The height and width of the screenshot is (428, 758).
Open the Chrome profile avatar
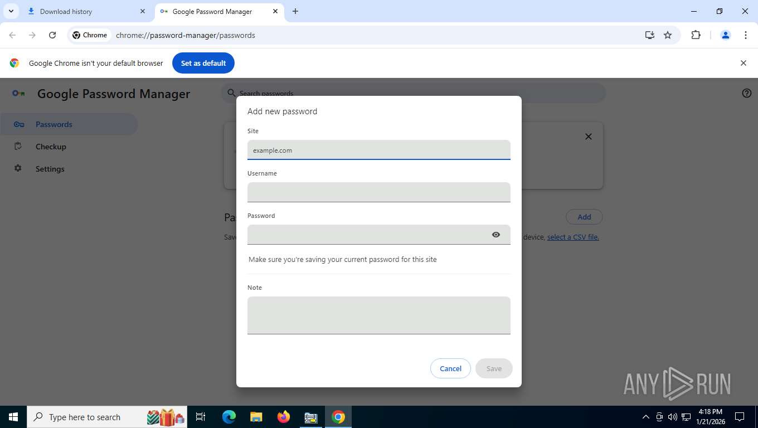pyautogui.click(x=726, y=35)
